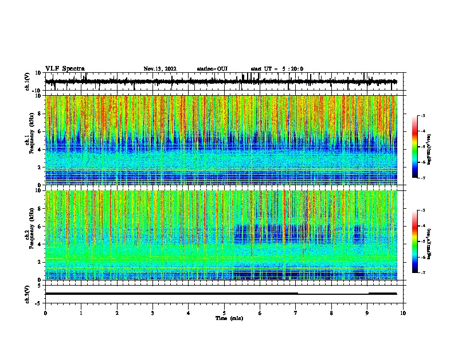Click the "6" tick on the time axis
The width and height of the screenshot is (454, 351).
click(260, 313)
